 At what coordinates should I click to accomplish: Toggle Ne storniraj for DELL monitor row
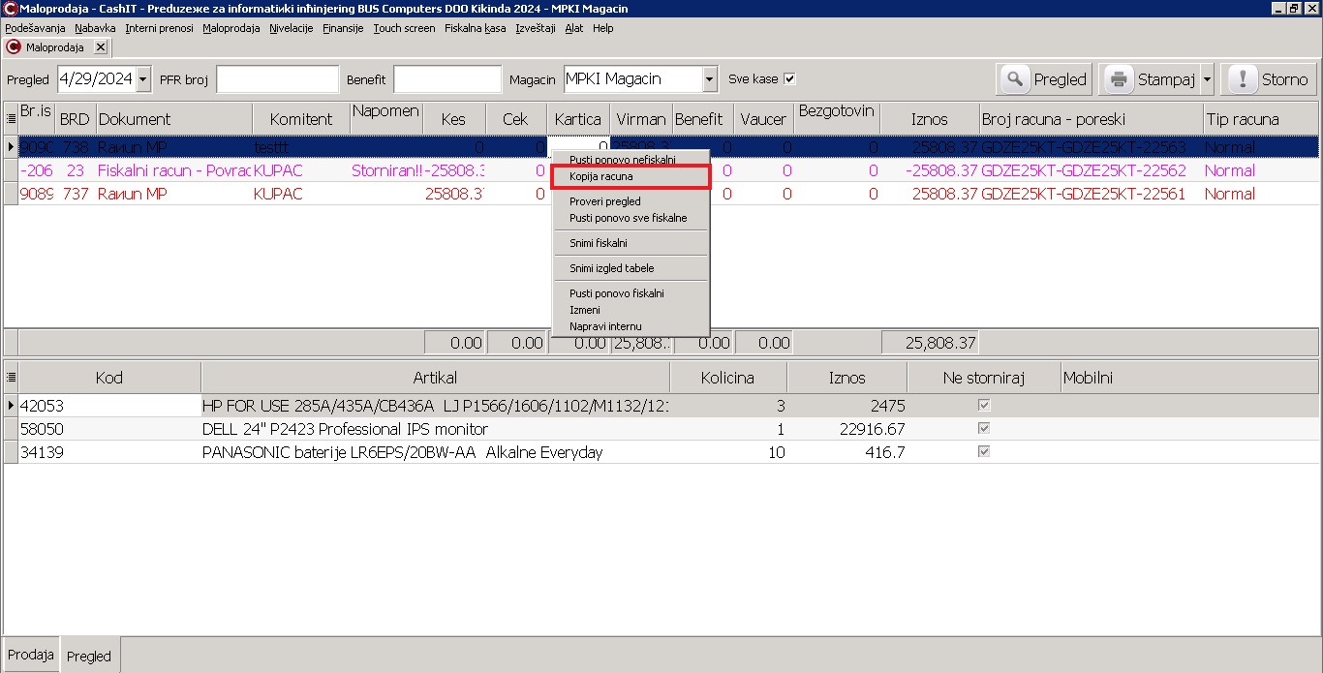984,429
